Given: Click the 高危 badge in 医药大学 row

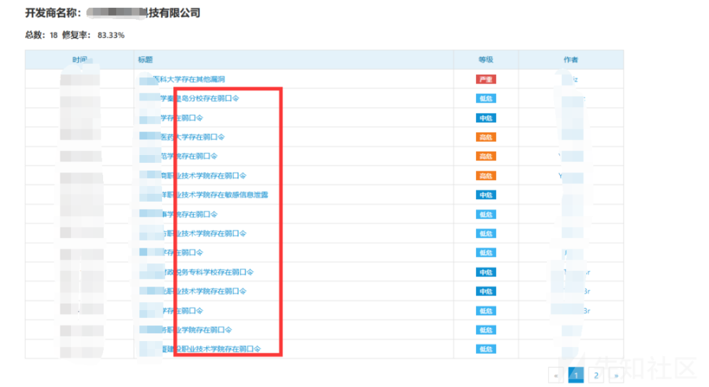Looking at the screenshot, I should pos(486,137).
